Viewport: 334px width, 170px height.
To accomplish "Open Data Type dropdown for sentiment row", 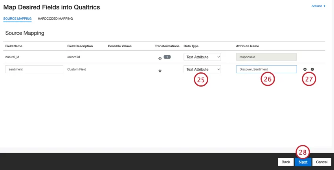I will pyautogui.click(x=202, y=69).
